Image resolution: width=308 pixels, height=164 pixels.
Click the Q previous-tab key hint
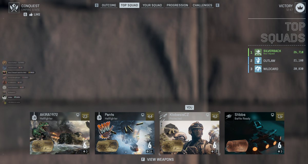point(97,5)
